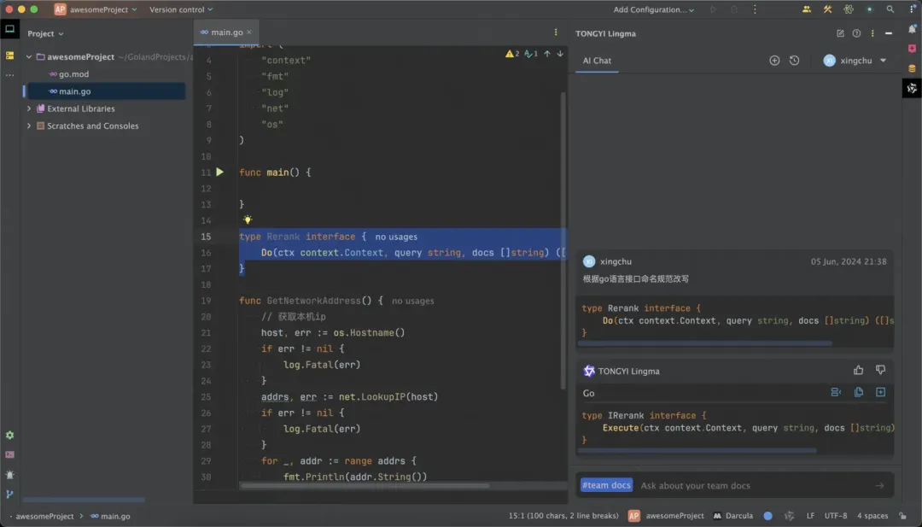Click the atom-shaped AI icon in toolbar
Screen dimensions: 922x527
(x=848, y=9)
